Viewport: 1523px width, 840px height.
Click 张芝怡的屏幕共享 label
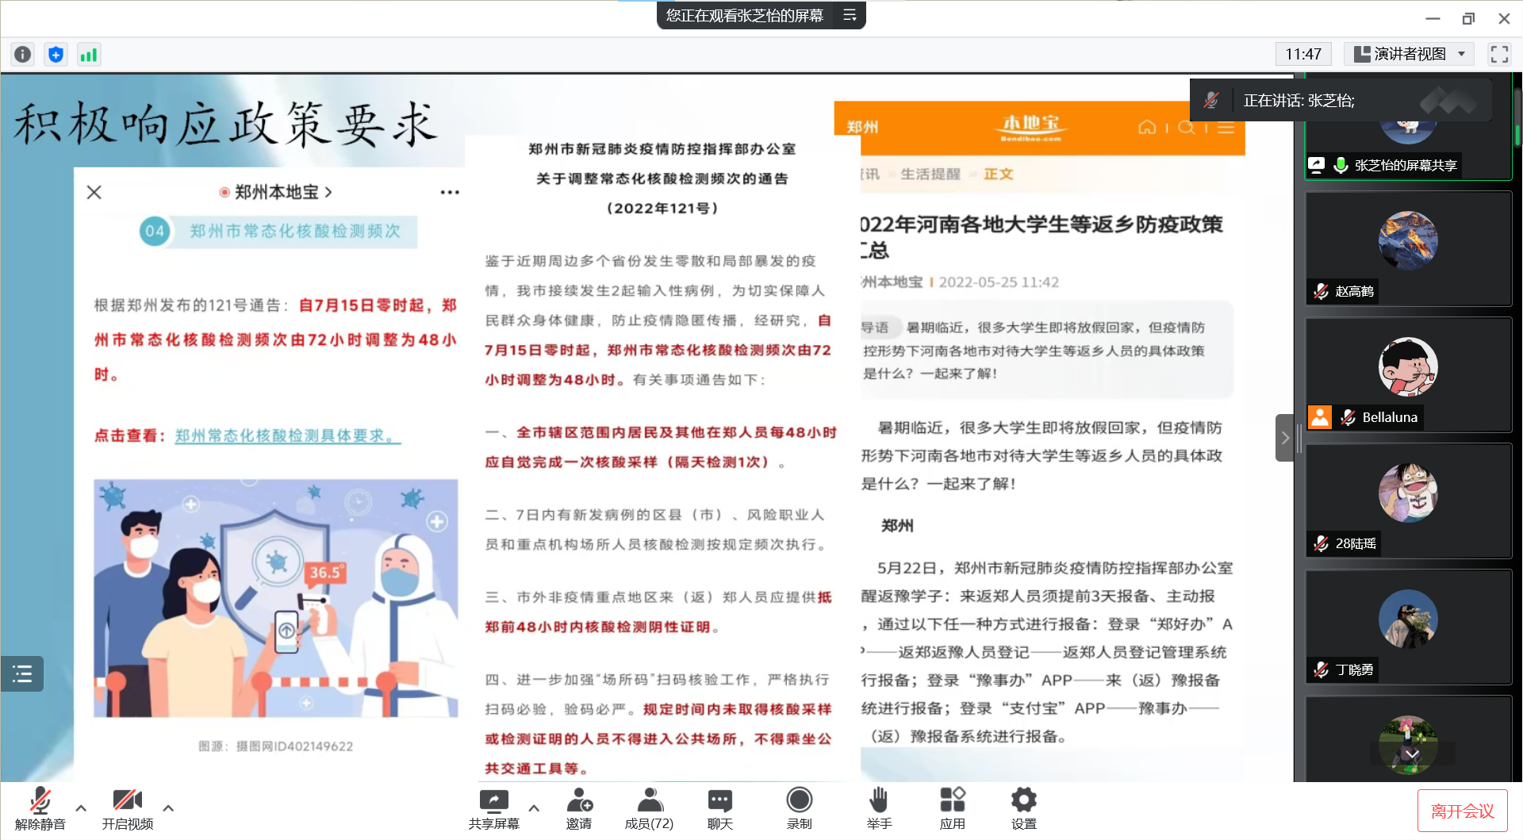(x=1406, y=165)
